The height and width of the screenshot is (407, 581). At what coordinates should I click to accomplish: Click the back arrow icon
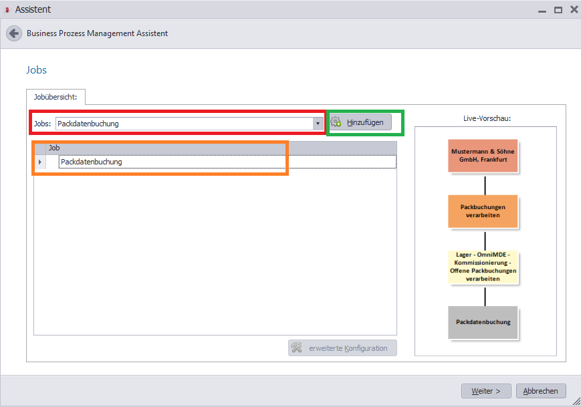[14, 33]
